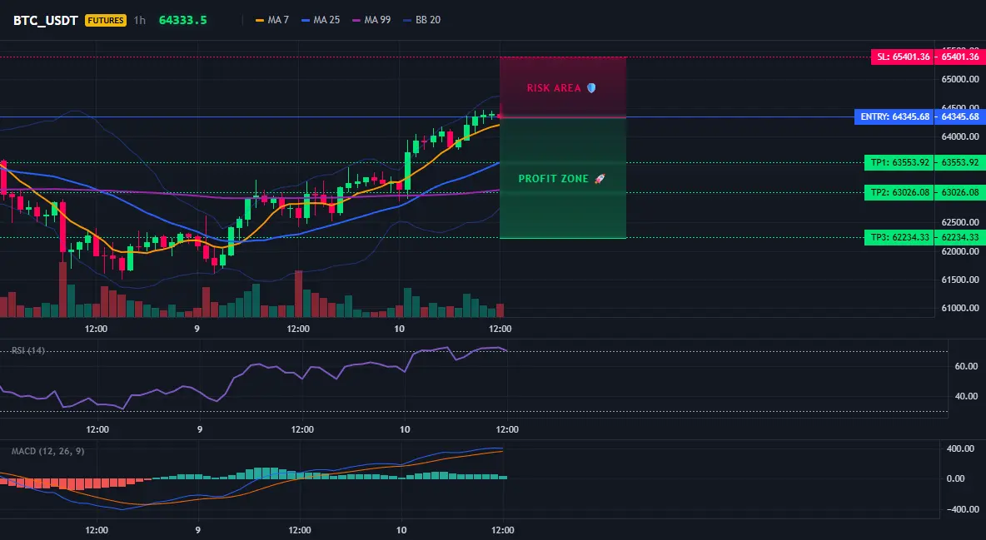This screenshot has width=986, height=540.
Task: Click the blue ENTRY: 64345.68 label
Action: (x=895, y=117)
